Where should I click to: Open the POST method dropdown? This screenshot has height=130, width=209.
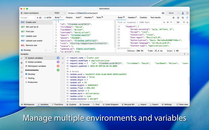coord(60,13)
